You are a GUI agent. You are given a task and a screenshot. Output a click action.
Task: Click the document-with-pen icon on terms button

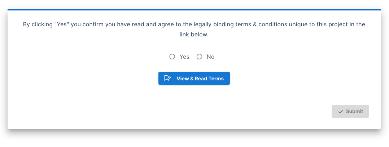(167, 78)
